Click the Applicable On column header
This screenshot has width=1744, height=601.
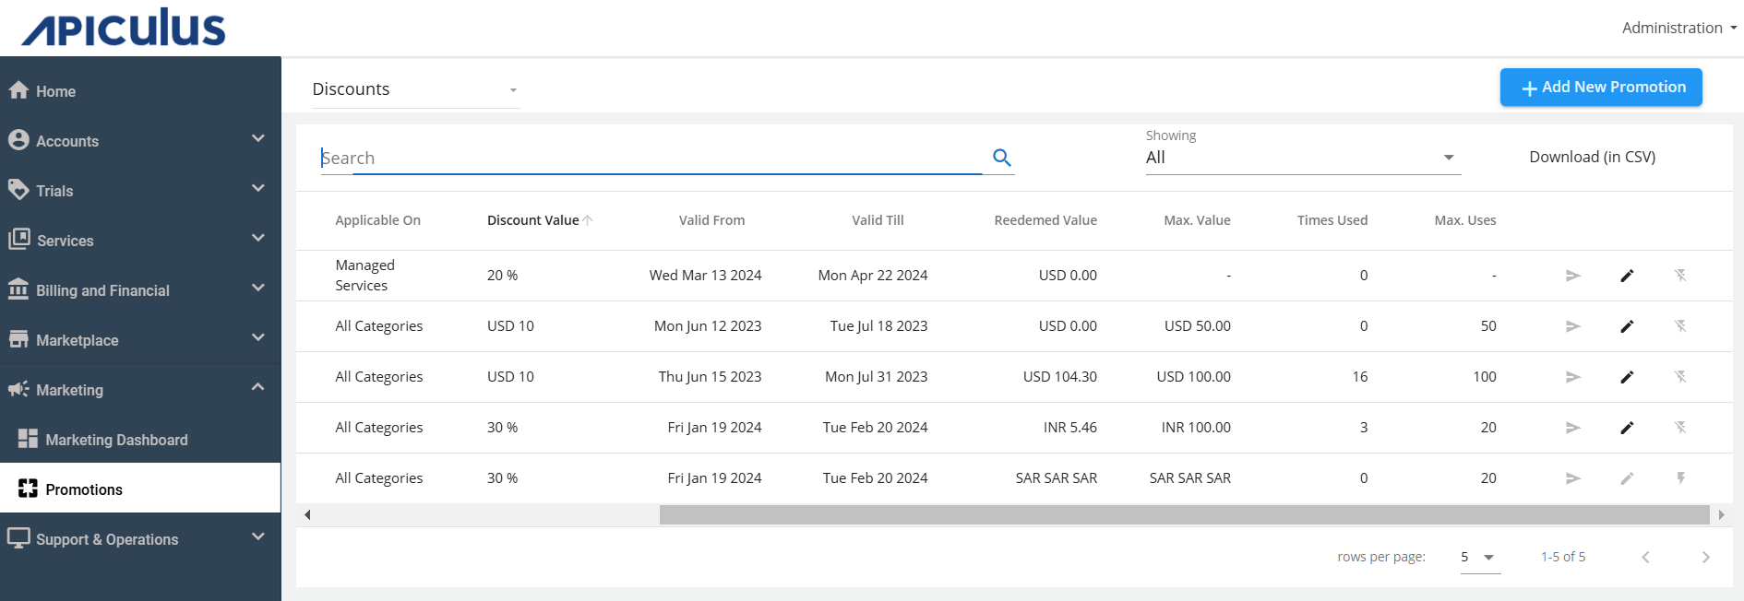click(377, 220)
